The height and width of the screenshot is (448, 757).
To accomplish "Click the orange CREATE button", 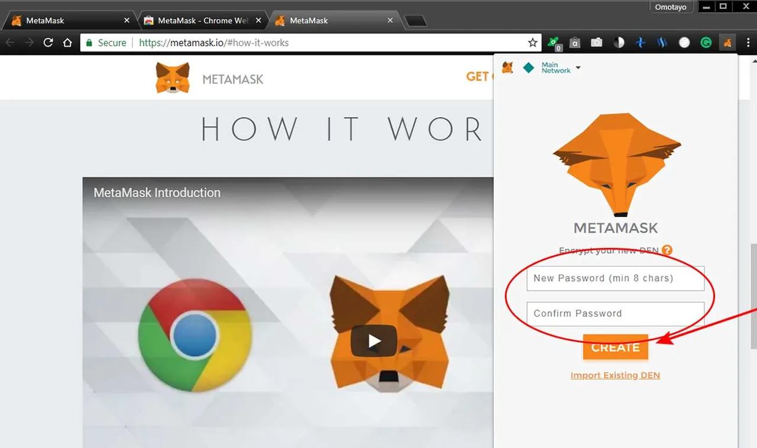I will pyautogui.click(x=615, y=347).
